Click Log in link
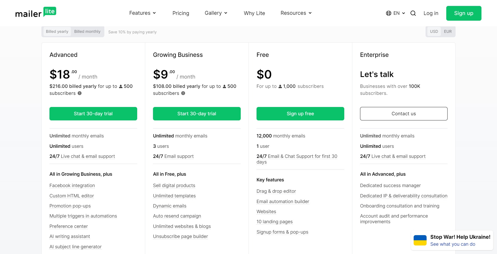This screenshot has width=497, height=254. 431,13
